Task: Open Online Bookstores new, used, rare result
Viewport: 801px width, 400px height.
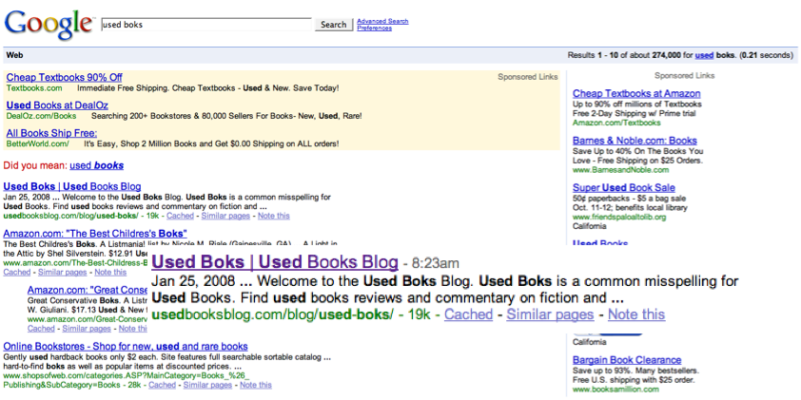Action: (126, 347)
